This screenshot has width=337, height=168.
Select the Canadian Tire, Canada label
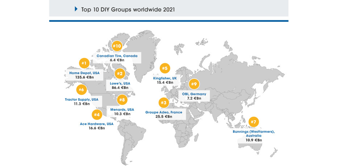coord(117,56)
